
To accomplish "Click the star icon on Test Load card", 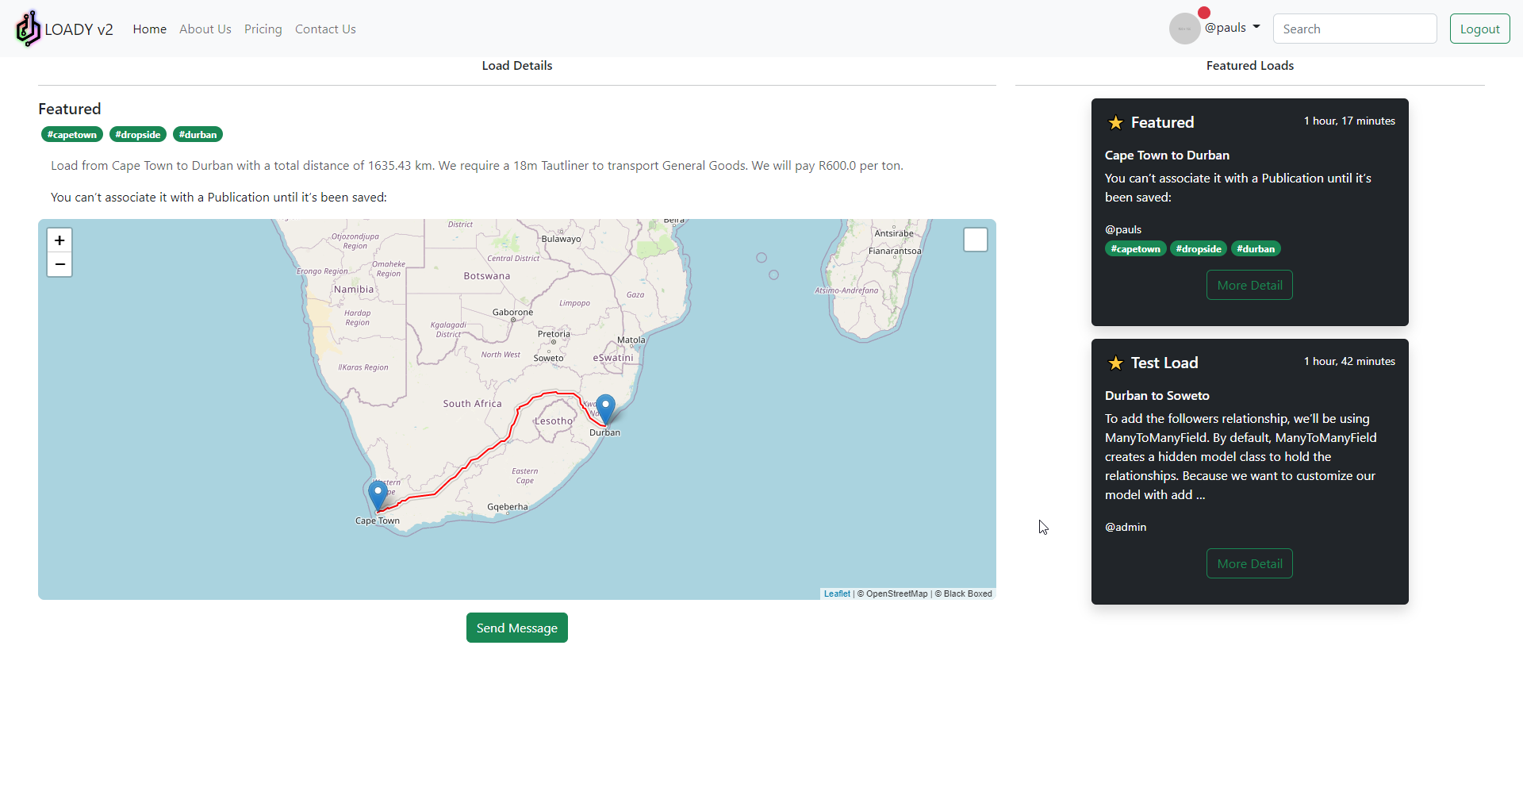I will coord(1115,363).
